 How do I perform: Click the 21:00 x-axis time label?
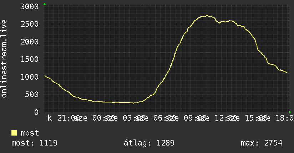(x=69, y=118)
